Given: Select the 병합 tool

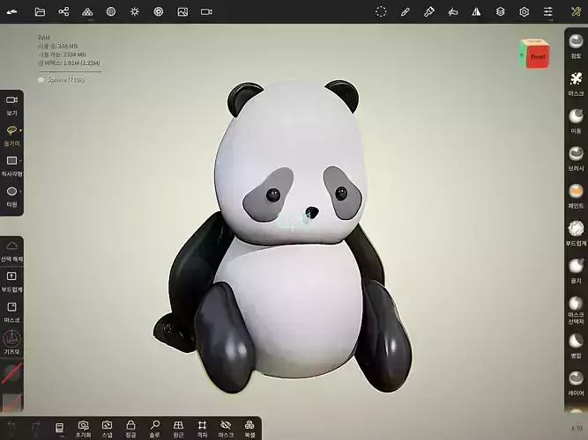Looking at the screenshot, I should click(x=576, y=346).
